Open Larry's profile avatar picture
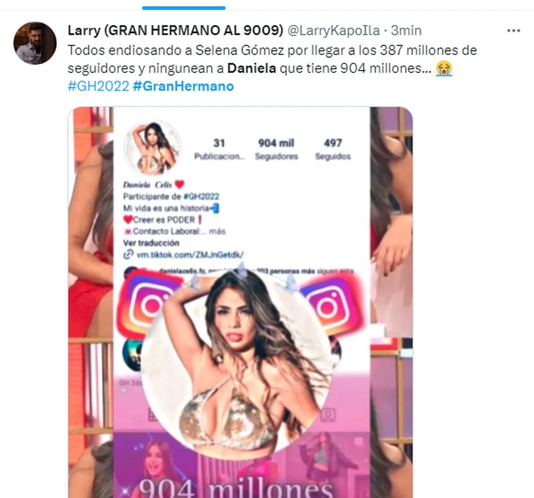 pos(35,43)
